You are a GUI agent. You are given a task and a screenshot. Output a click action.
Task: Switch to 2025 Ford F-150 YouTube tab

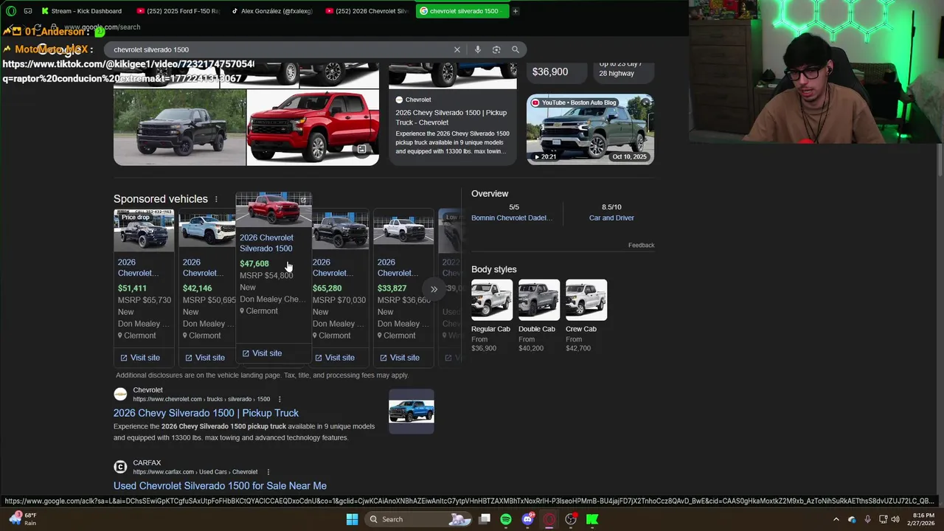pyautogui.click(x=178, y=11)
